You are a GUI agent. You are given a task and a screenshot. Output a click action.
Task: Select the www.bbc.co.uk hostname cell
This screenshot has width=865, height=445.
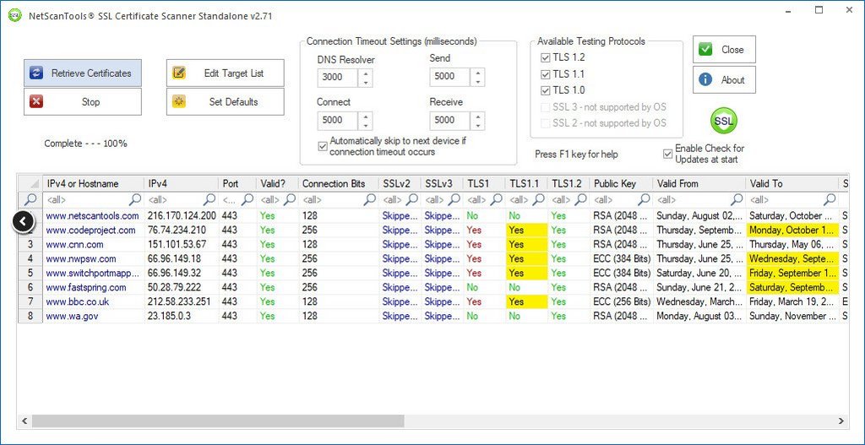coord(93,301)
